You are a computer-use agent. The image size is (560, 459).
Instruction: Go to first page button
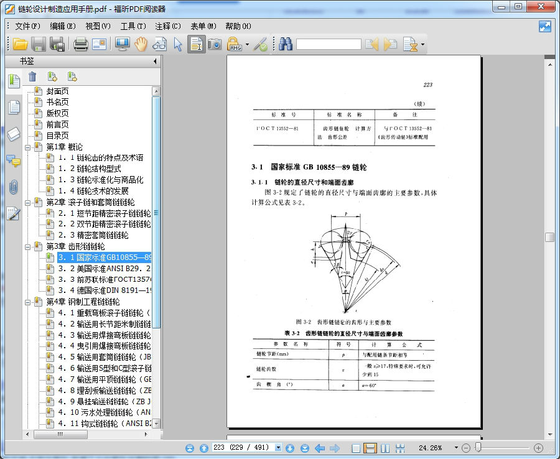click(190, 448)
